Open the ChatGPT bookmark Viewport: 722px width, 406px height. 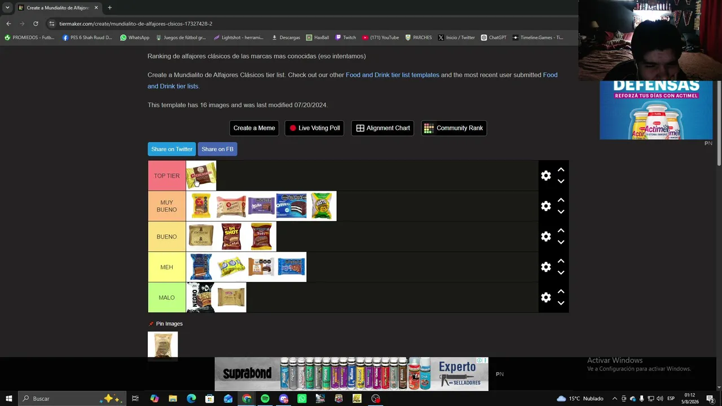pos(494,38)
